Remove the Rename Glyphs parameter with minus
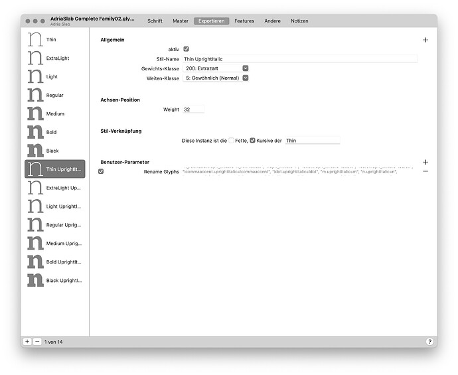Screen dimensions: 458x375 coord(425,171)
